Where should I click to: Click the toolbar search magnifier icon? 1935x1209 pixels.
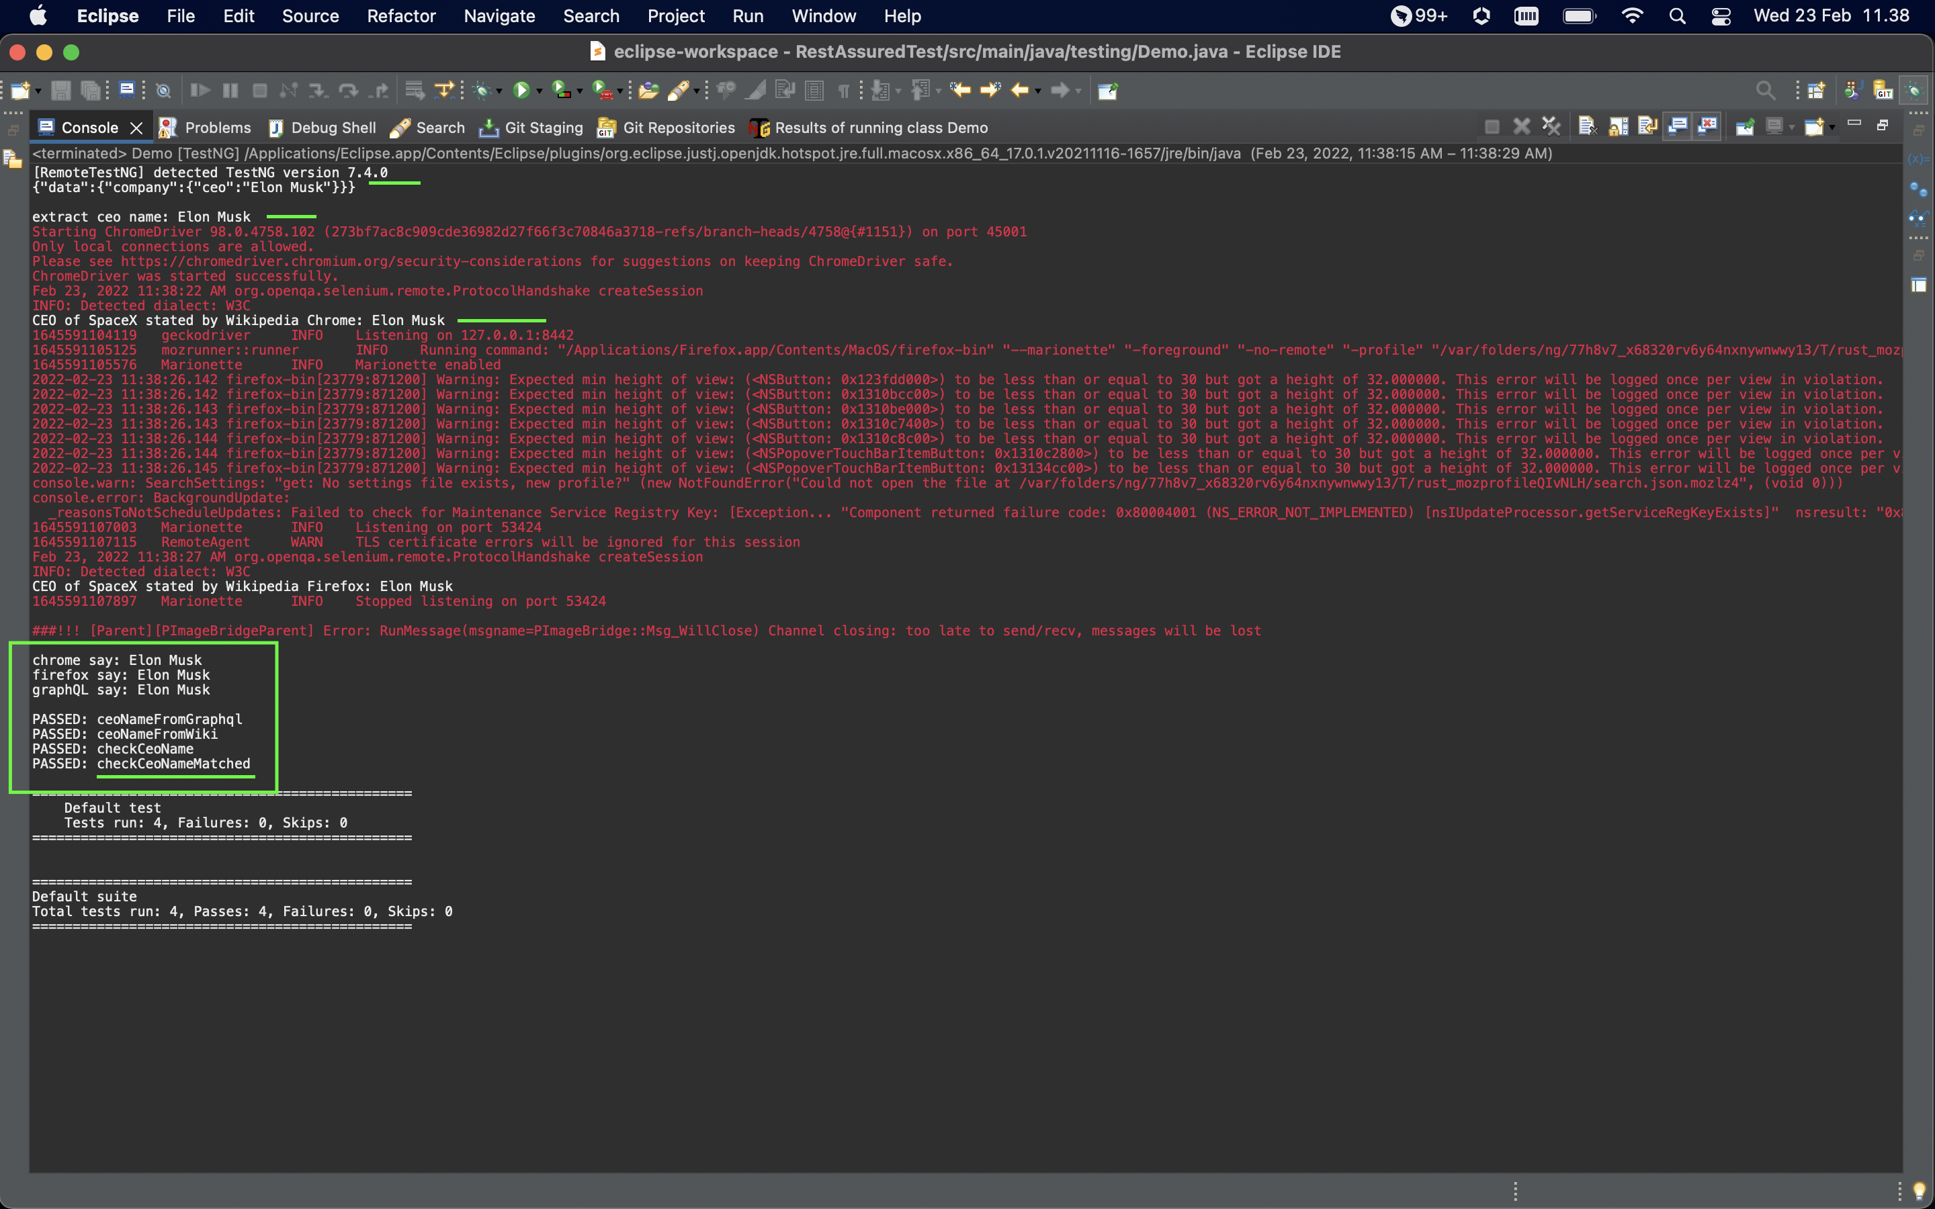(x=1765, y=91)
